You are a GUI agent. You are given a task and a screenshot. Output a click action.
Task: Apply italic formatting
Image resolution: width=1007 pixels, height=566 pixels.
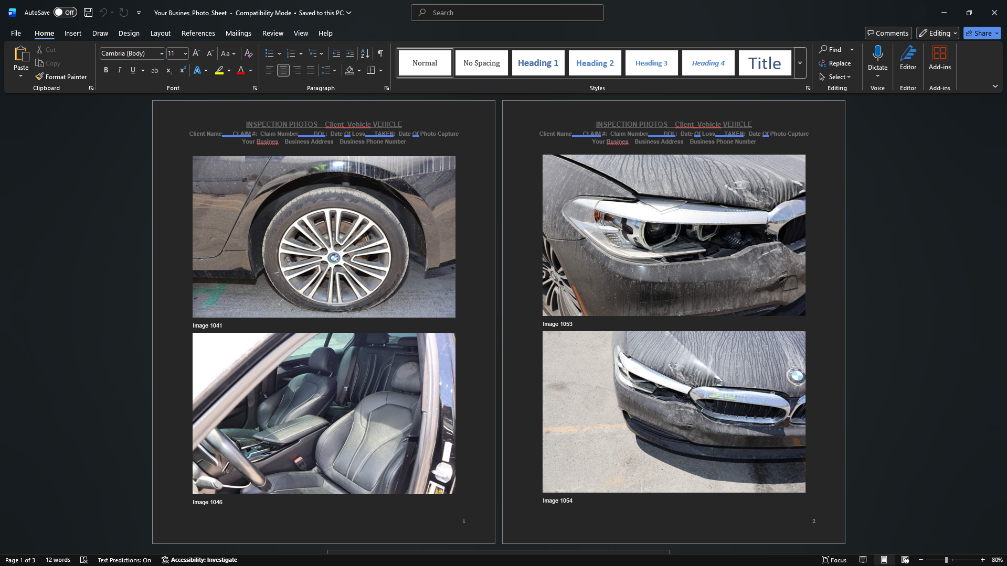[120, 70]
